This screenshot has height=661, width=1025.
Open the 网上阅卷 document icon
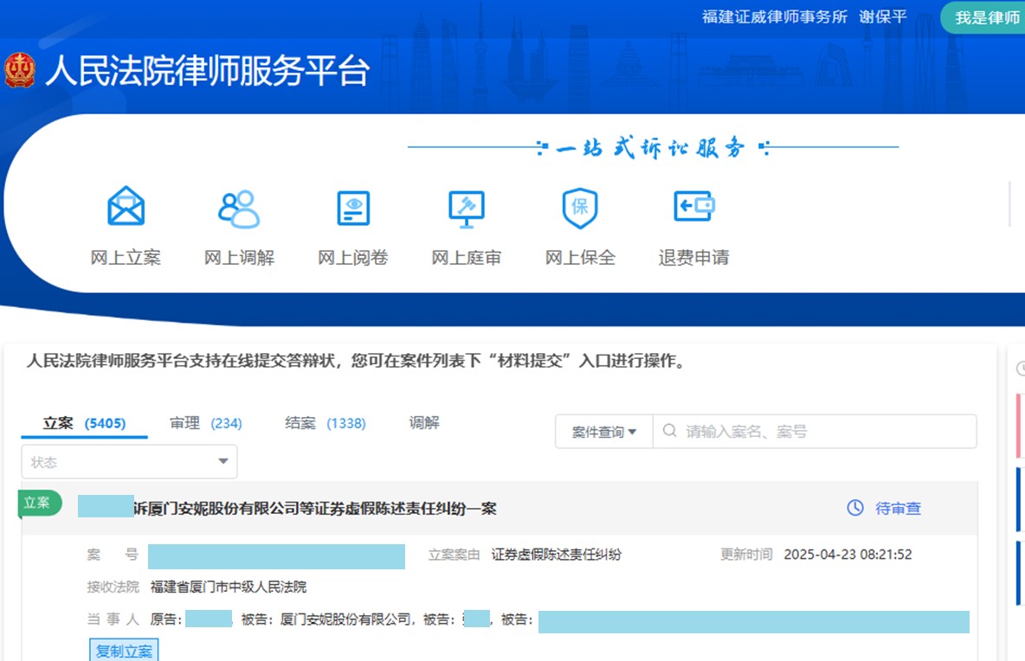[x=353, y=208]
